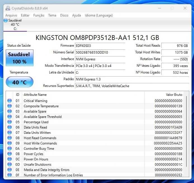Screen dimensions: 194x183
Task: Click the ID column header
Action: point(17,95)
